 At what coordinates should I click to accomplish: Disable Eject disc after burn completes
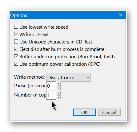click(16, 49)
